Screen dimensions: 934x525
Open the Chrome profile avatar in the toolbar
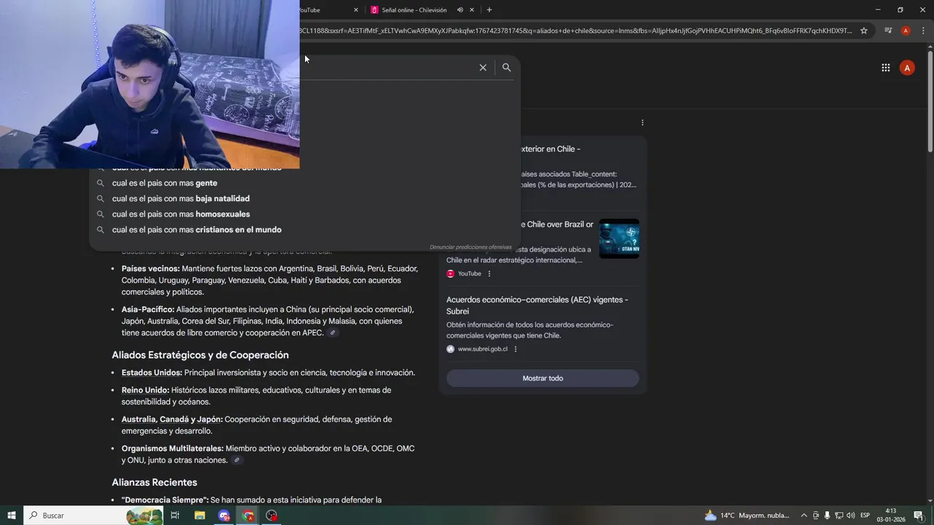(x=906, y=31)
